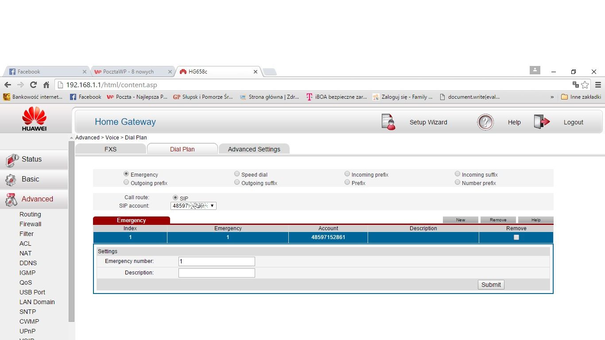
Task: Open Help via question mark icon
Action: click(485, 122)
